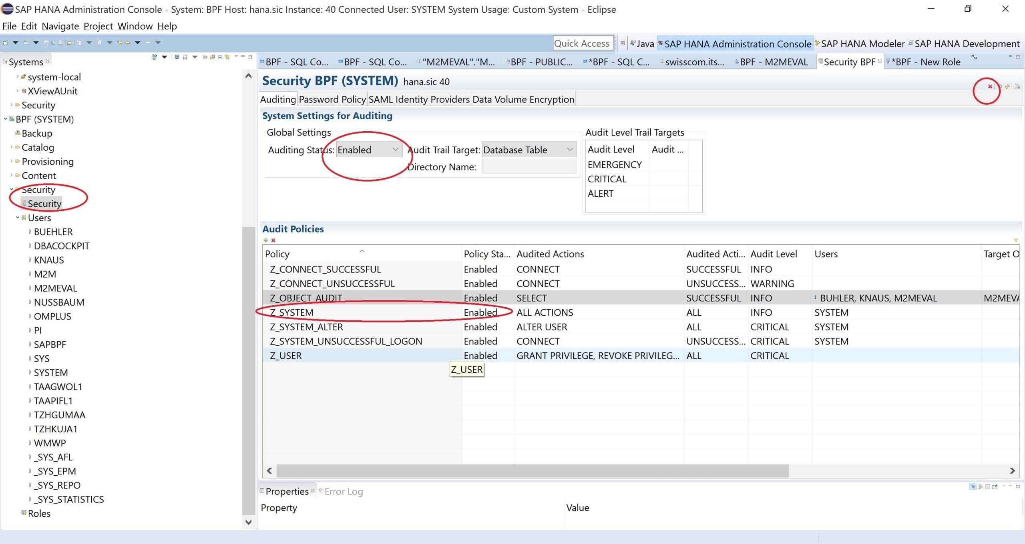This screenshot has height=544, width=1025.
Task: Click the Collapse All icon in Systems panel
Action: (220, 57)
